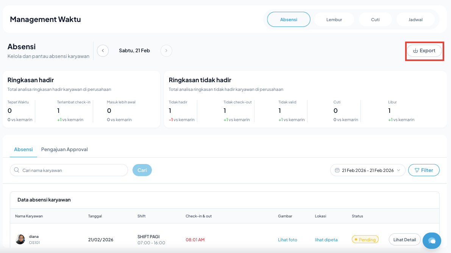
Task: Select the Absensi top tab
Action: pyautogui.click(x=289, y=20)
